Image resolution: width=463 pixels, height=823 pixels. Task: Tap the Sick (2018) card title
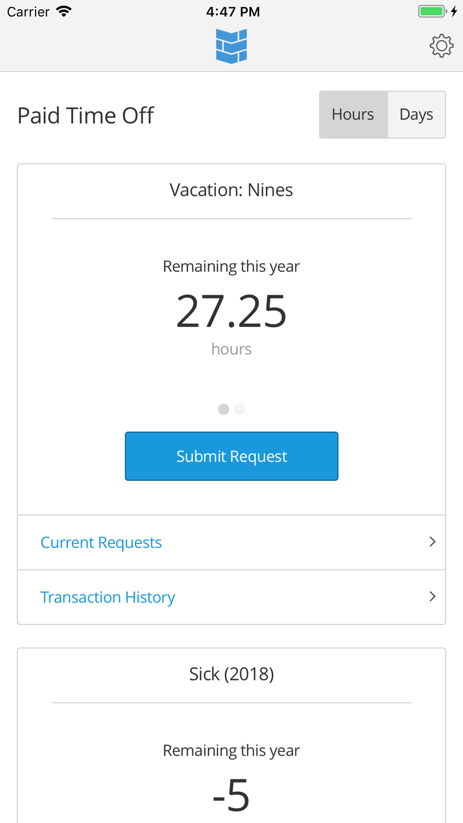(231, 674)
